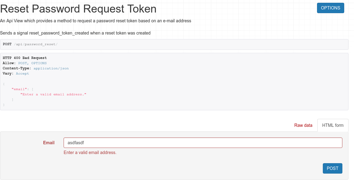Select the reset_password_token_created signal description text

click(x=75, y=33)
